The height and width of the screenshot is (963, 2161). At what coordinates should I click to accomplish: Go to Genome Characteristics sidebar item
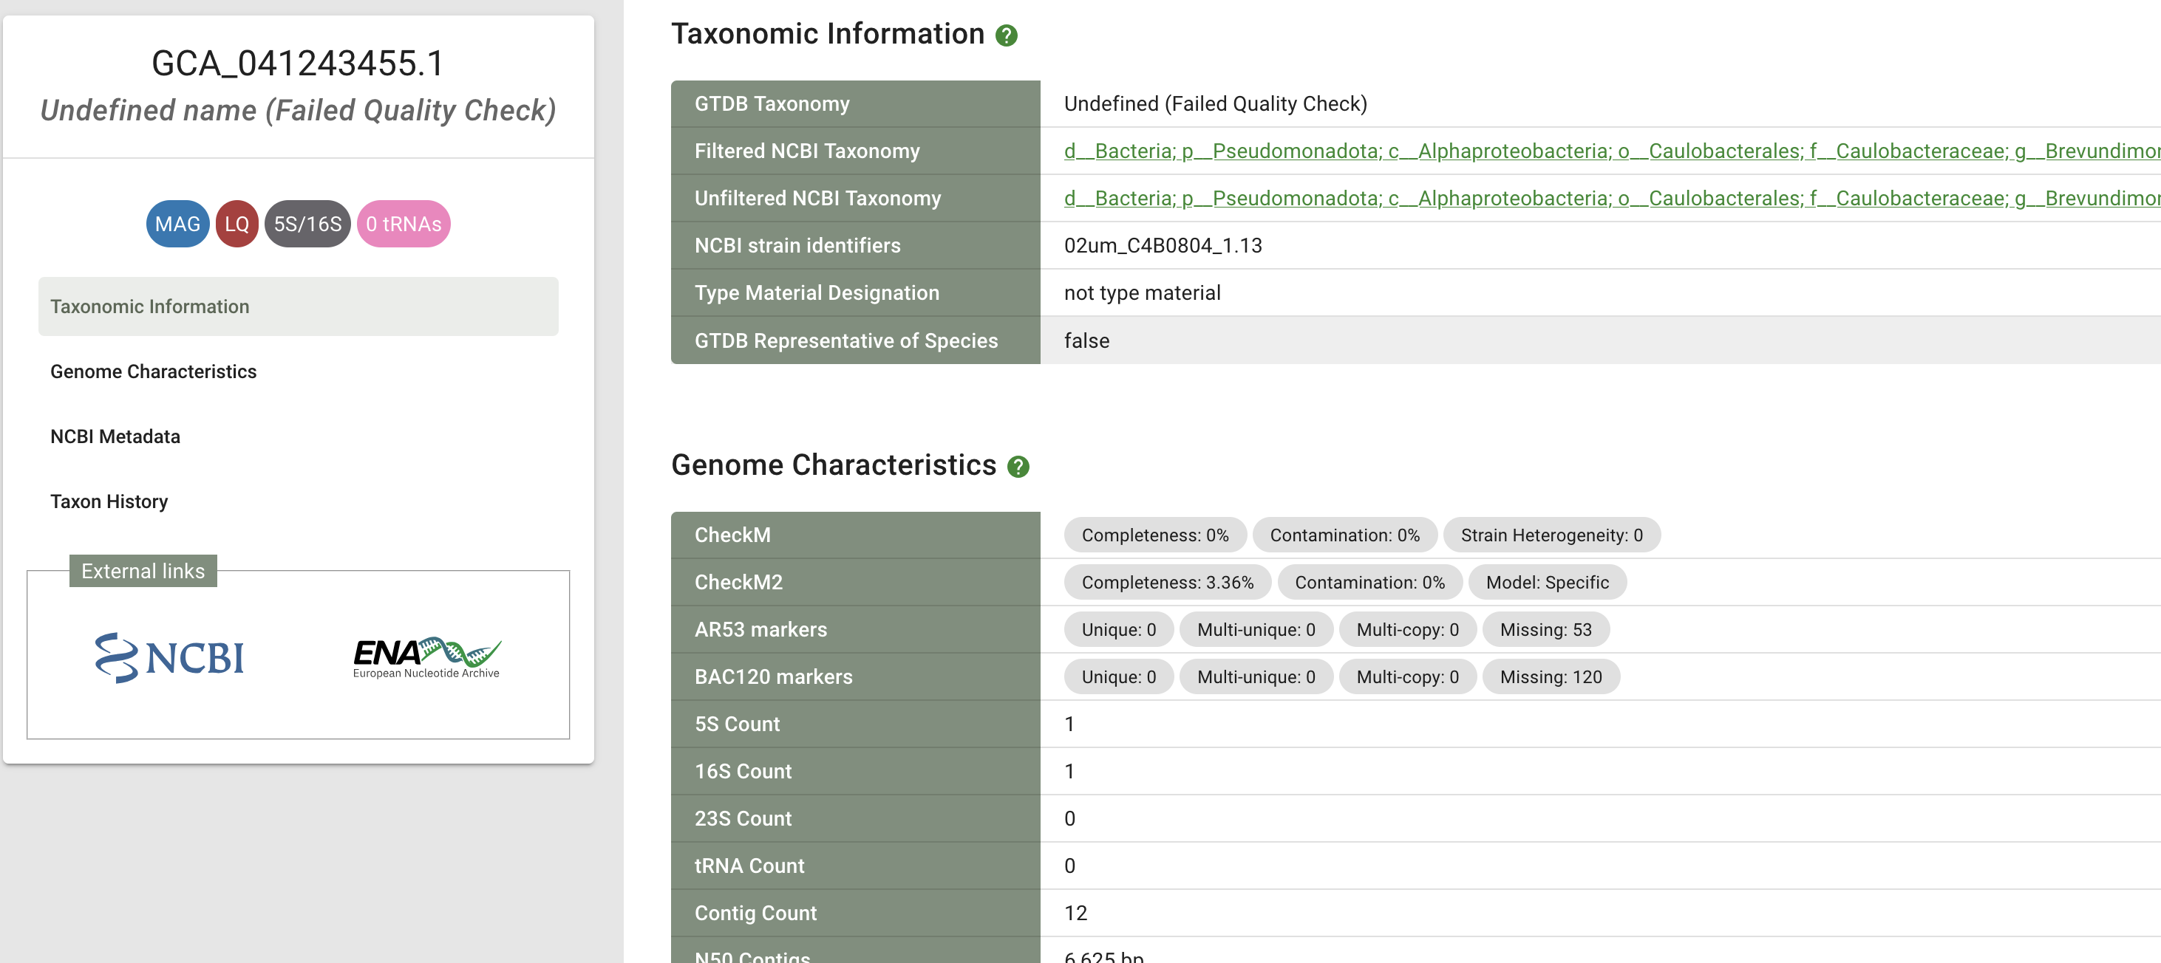154,371
